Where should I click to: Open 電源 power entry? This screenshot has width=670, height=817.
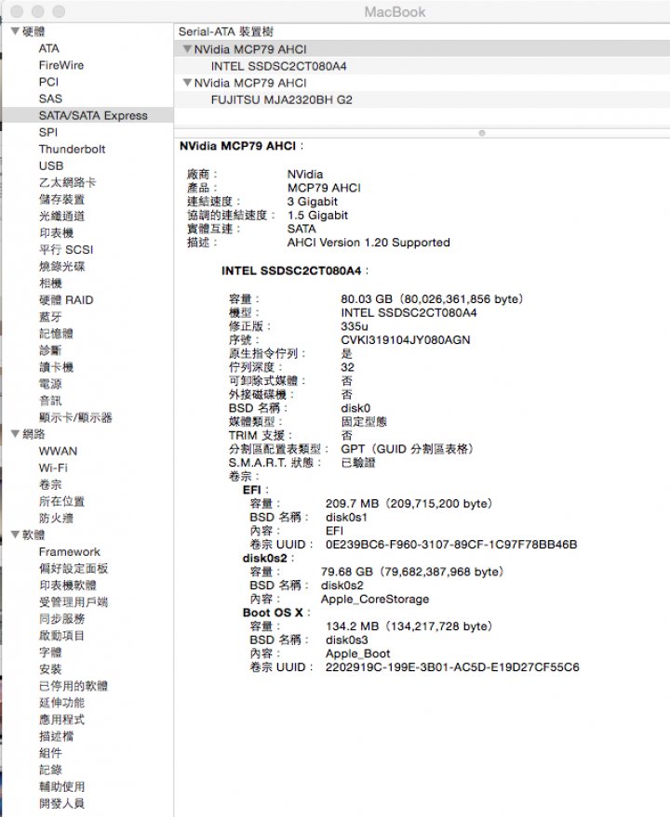pos(50,384)
